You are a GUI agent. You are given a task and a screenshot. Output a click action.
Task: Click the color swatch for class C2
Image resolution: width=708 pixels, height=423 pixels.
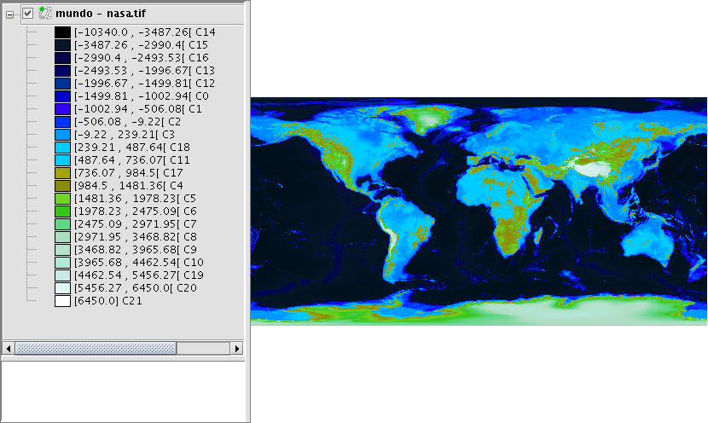click(63, 122)
